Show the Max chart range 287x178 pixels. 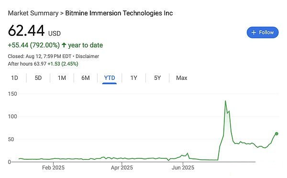coord(182,78)
